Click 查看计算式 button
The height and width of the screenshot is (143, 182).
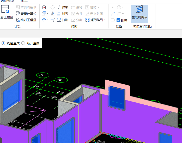(26, 14)
